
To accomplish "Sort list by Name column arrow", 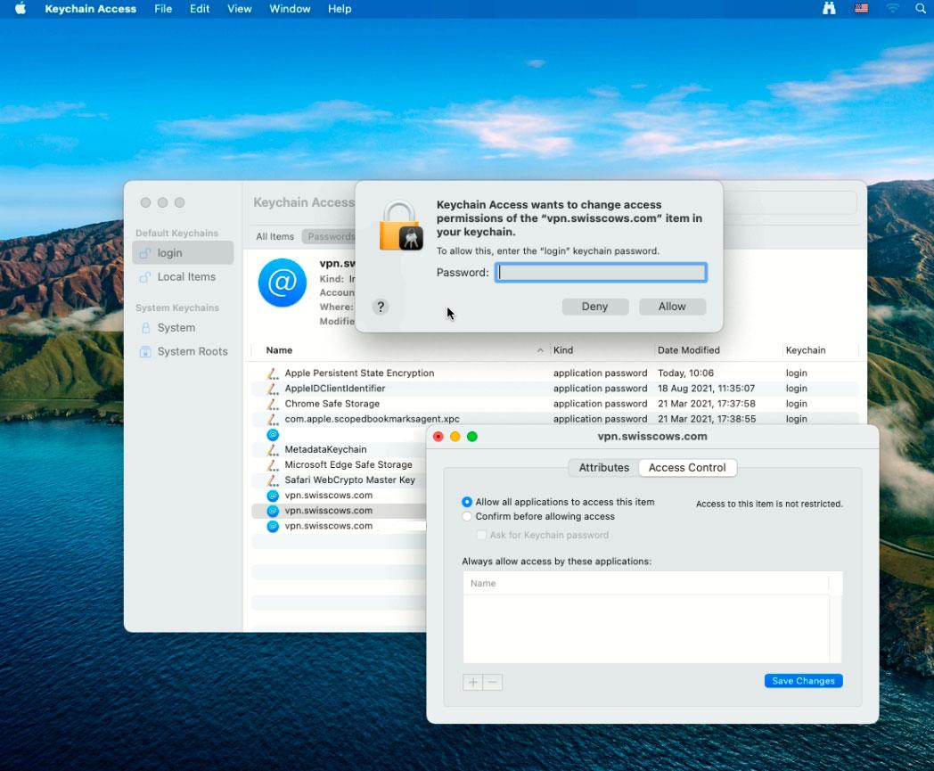I will 540,350.
